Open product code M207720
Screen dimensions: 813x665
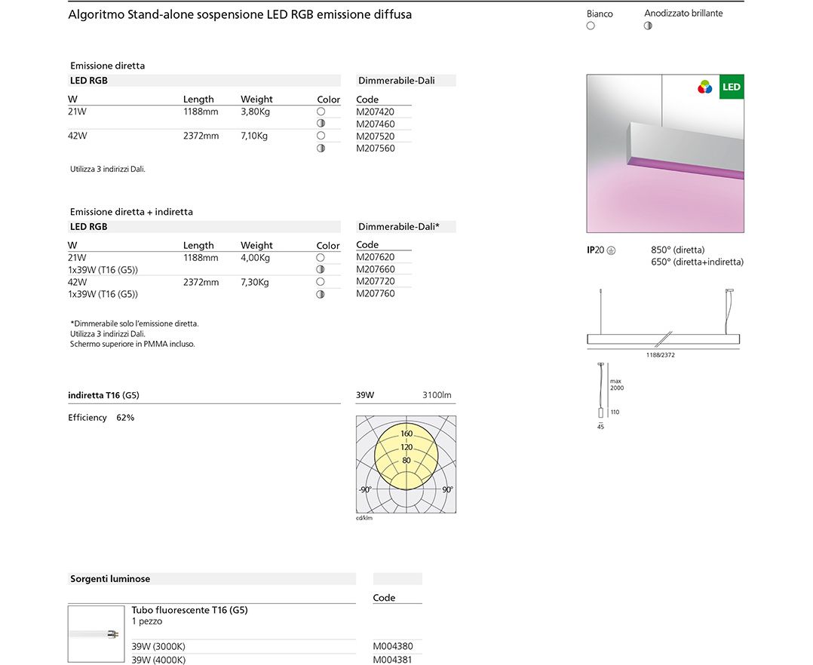click(x=375, y=281)
